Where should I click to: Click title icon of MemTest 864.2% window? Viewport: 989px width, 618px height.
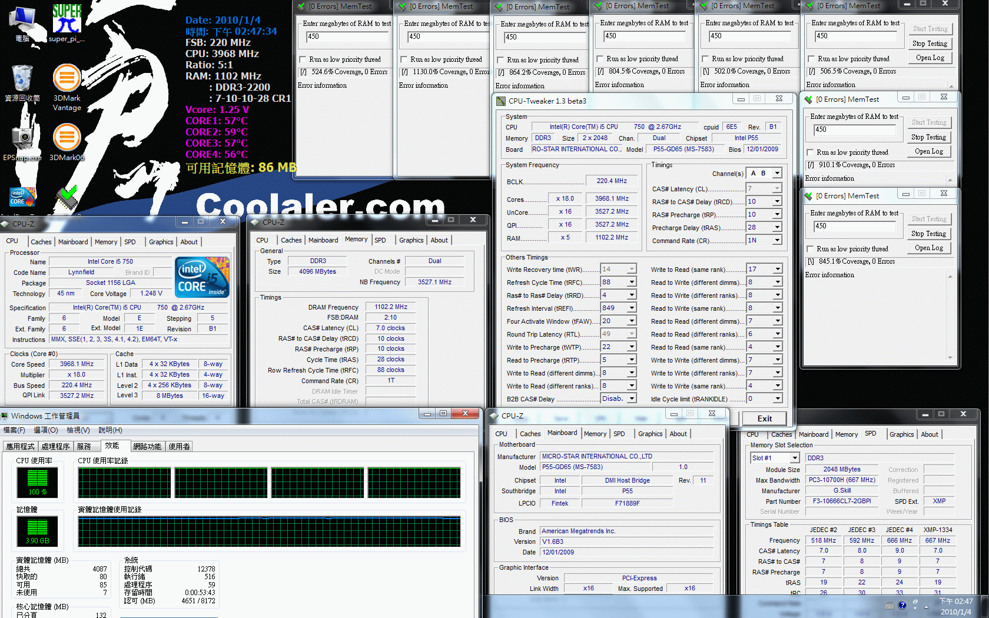(499, 7)
